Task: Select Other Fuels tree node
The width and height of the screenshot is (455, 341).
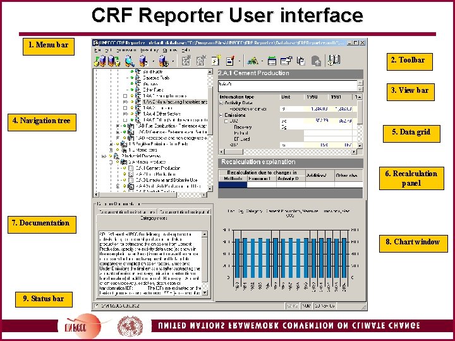Action: [x=153, y=90]
